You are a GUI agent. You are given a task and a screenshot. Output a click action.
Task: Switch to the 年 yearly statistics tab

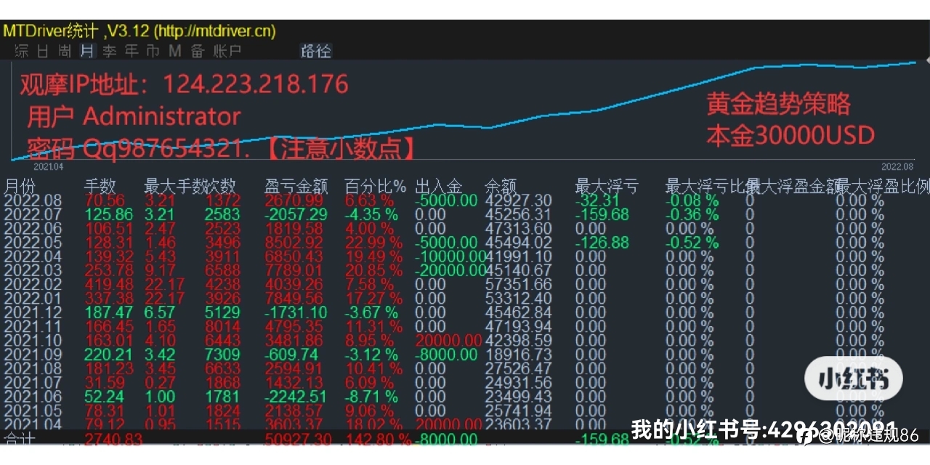click(132, 51)
